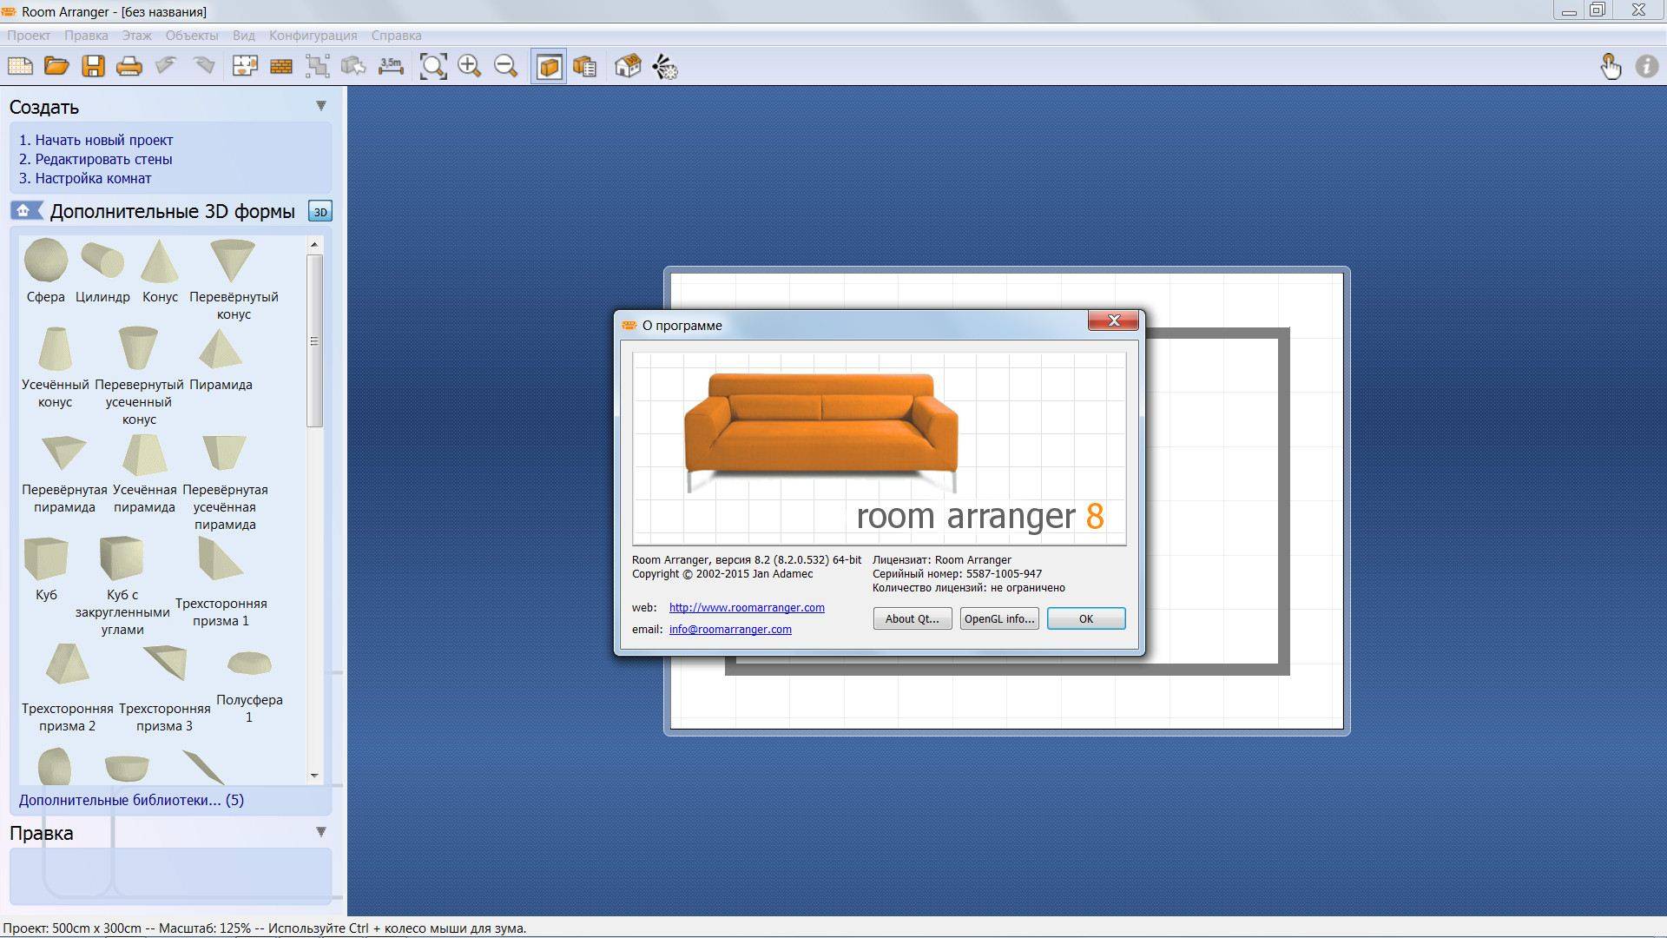Select the brick wall editing icon

[x=281, y=66]
